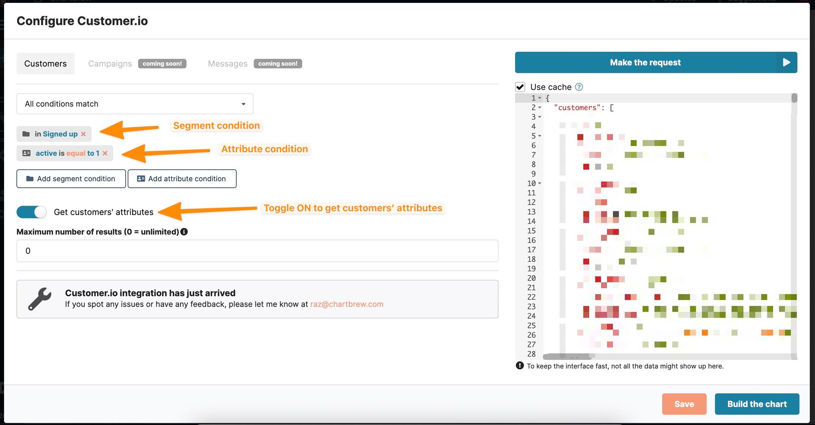Uncheck the Use cache checkbox
Screen dimensions: 815x425
[520, 86]
